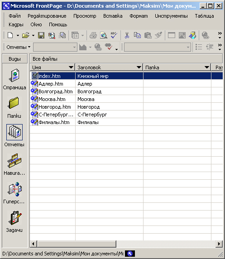Click the Publish Web icon
Screen dimensions: 225x259
point(62,35)
